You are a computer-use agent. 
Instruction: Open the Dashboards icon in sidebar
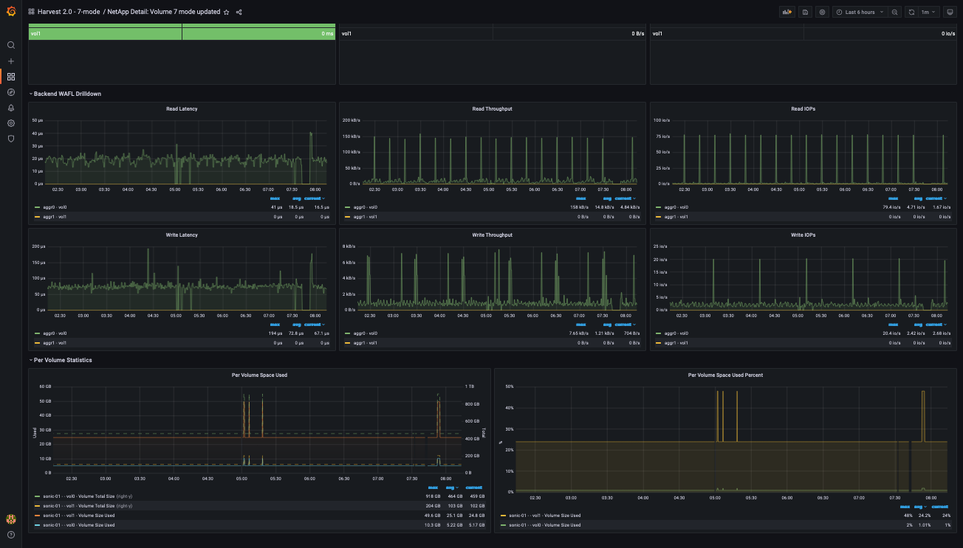(10, 77)
